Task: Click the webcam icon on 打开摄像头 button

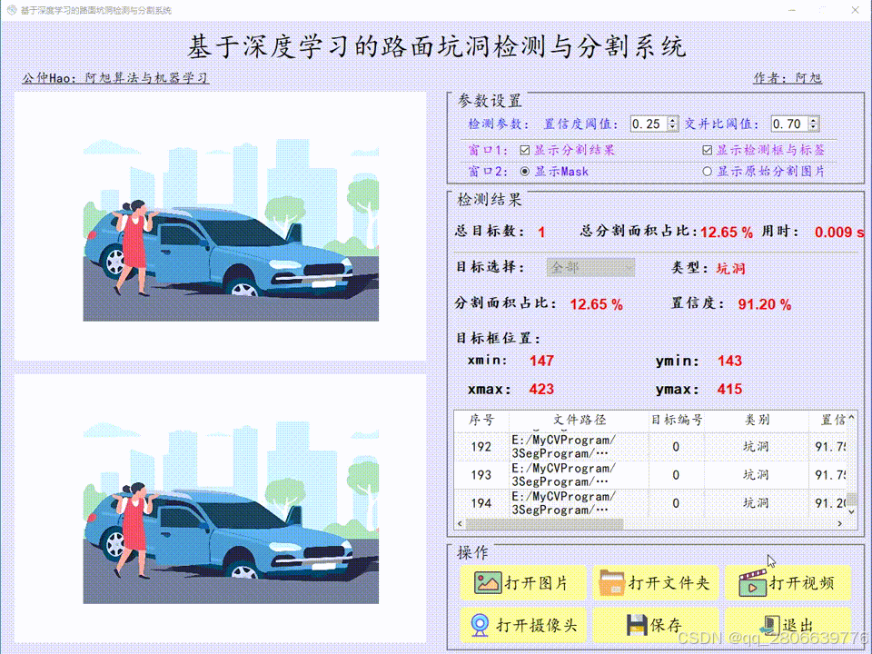Action: 479,625
